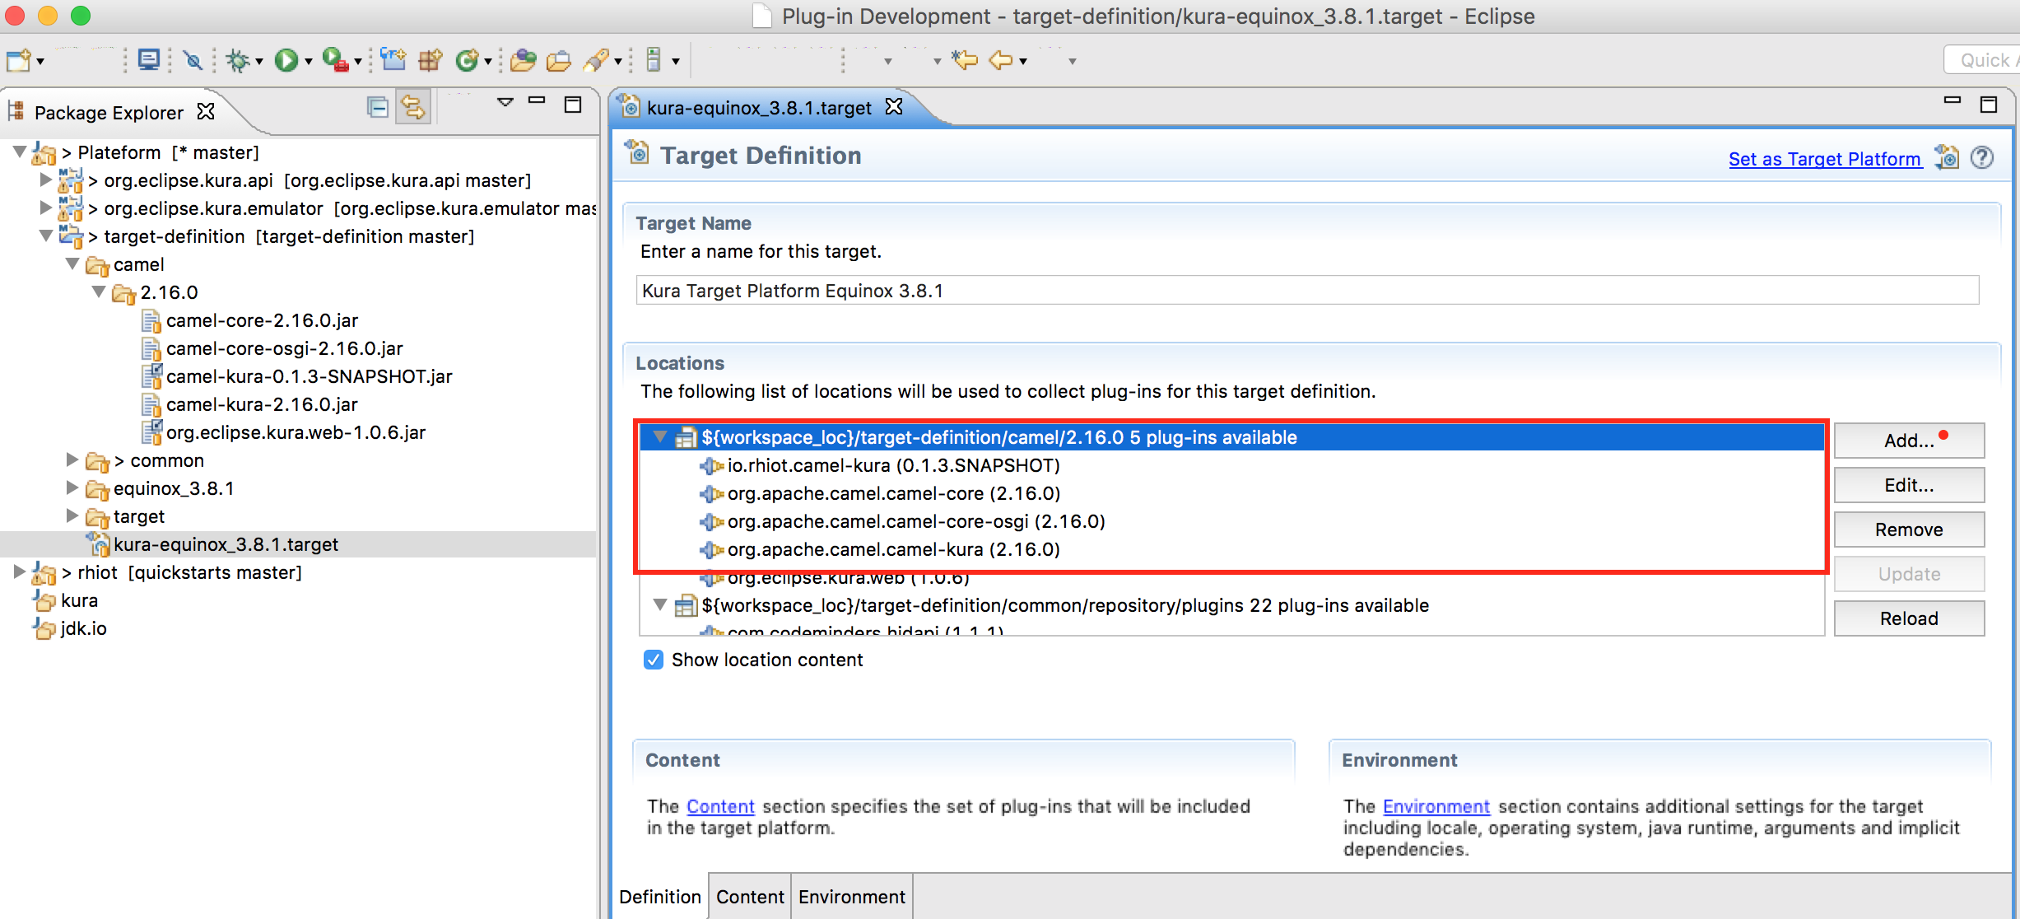Click the Debug bug icon in toolbar
This screenshot has width=2020, height=919.
238,60
